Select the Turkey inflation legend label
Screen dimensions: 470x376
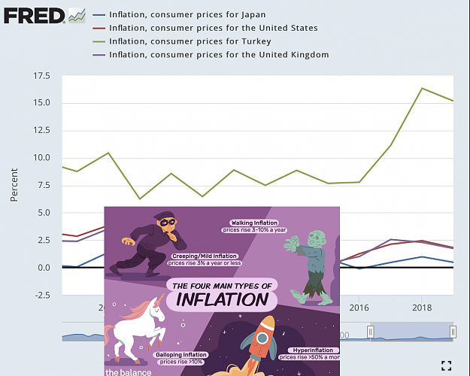[x=190, y=41]
